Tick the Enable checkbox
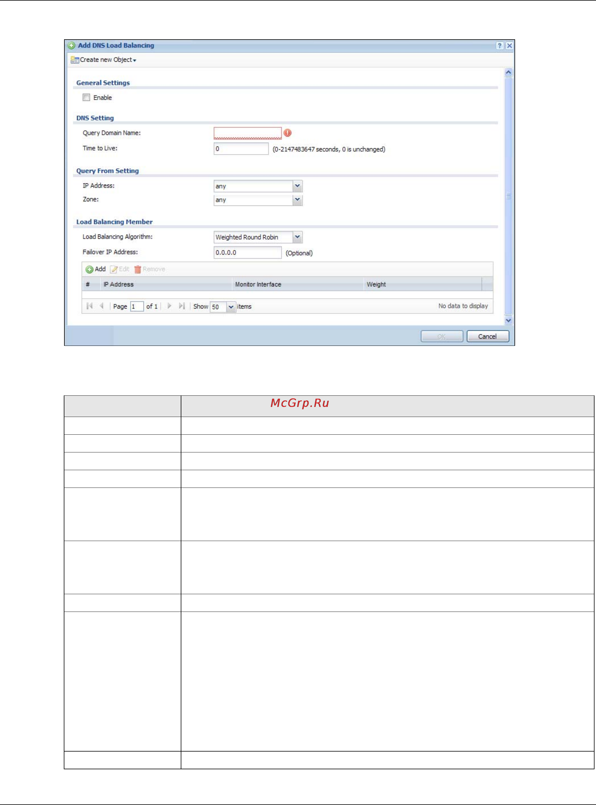The width and height of the screenshot is (596, 805). 86,97
